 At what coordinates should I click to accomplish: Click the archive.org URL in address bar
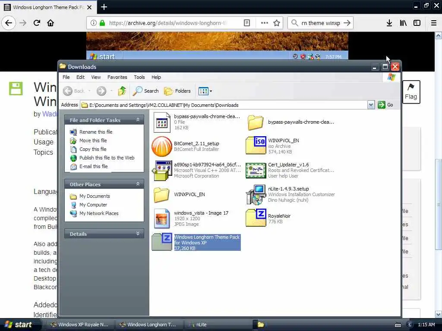(x=167, y=23)
